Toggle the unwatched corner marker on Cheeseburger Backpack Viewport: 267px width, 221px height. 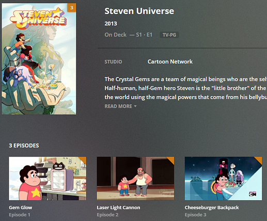[259, 160]
